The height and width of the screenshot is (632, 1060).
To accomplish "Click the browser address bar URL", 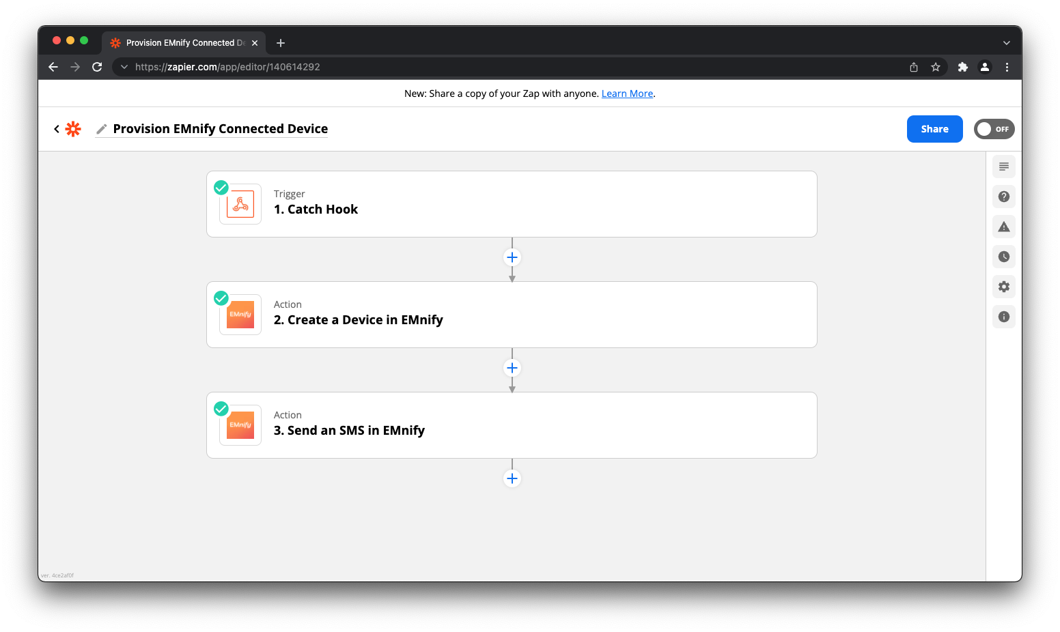I will point(227,67).
